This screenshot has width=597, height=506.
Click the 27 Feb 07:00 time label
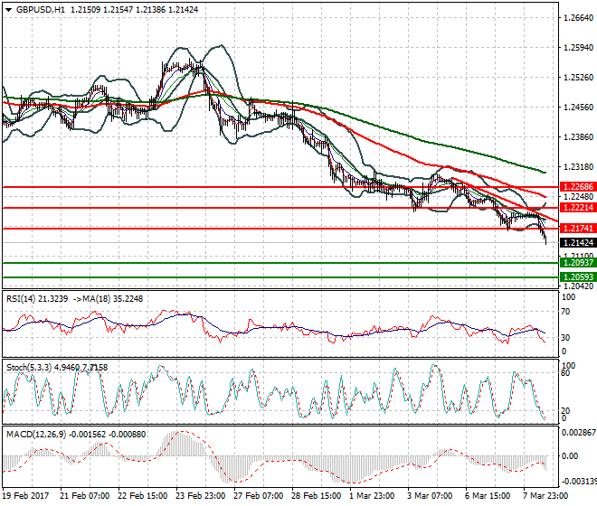(x=258, y=496)
